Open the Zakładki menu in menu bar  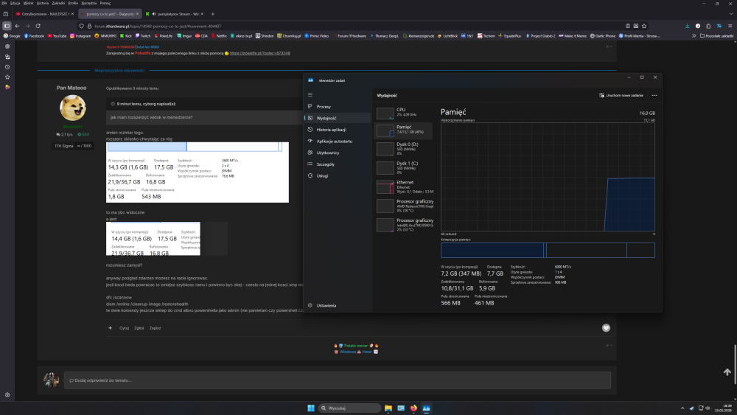[57, 3]
